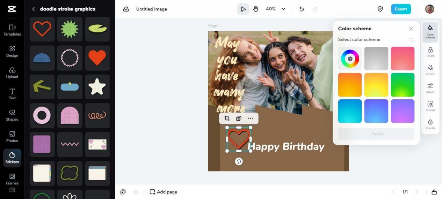Choose the purple-magenta gradient color scheme
Image resolution: width=442 pixels, height=199 pixels.
pos(403,111)
